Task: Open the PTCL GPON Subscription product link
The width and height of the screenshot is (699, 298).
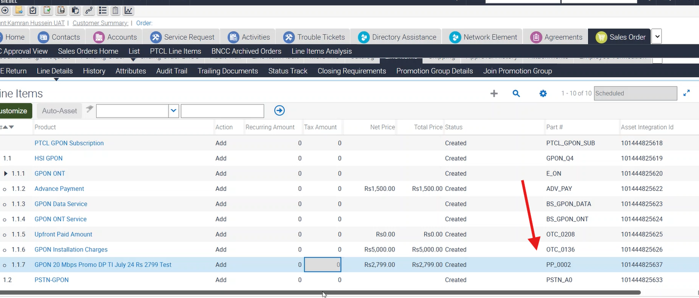Action: (x=69, y=143)
